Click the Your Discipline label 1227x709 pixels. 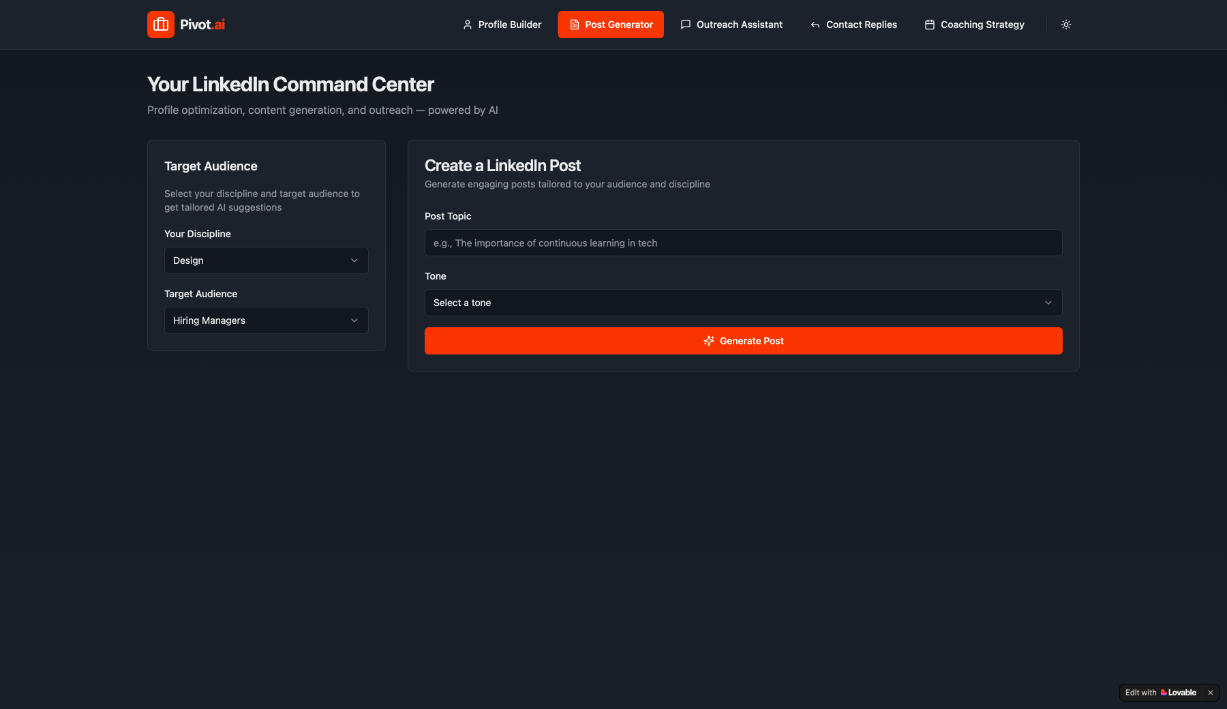tap(198, 234)
